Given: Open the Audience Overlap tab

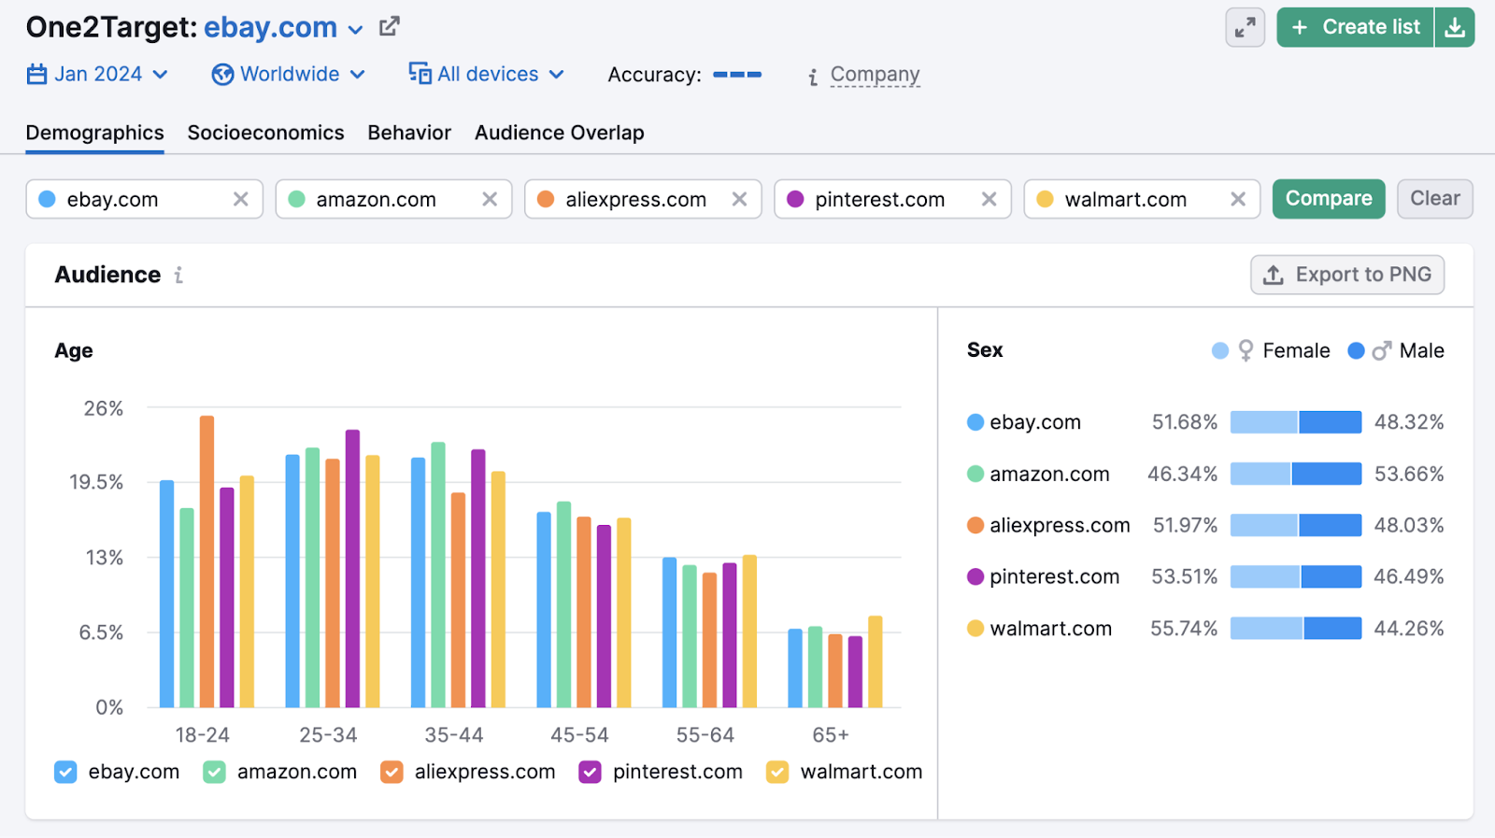Looking at the screenshot, I should (559, 133).
